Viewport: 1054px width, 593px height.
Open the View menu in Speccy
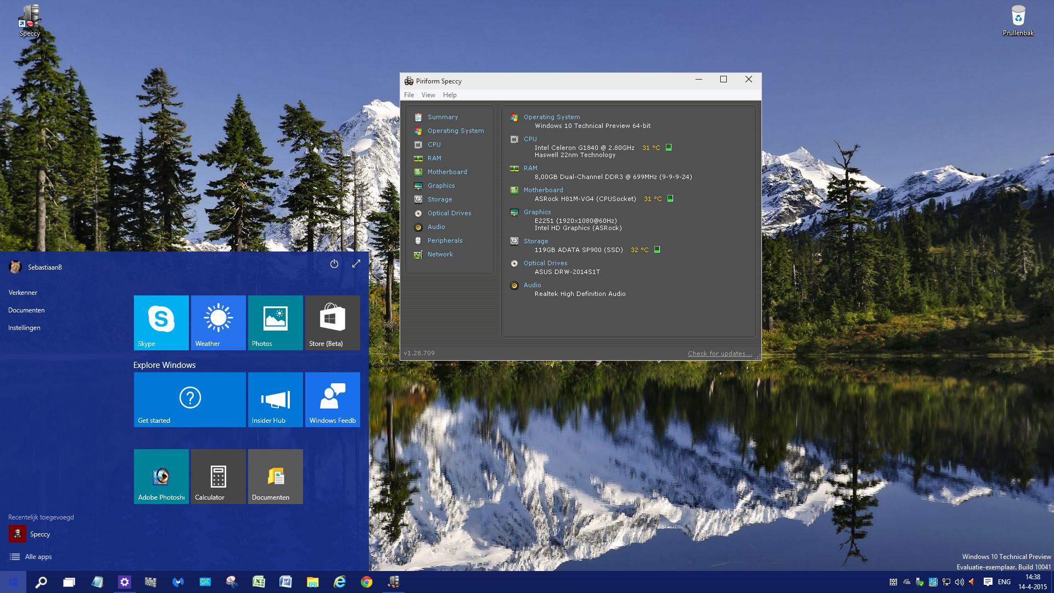click(x=428, y=95)
